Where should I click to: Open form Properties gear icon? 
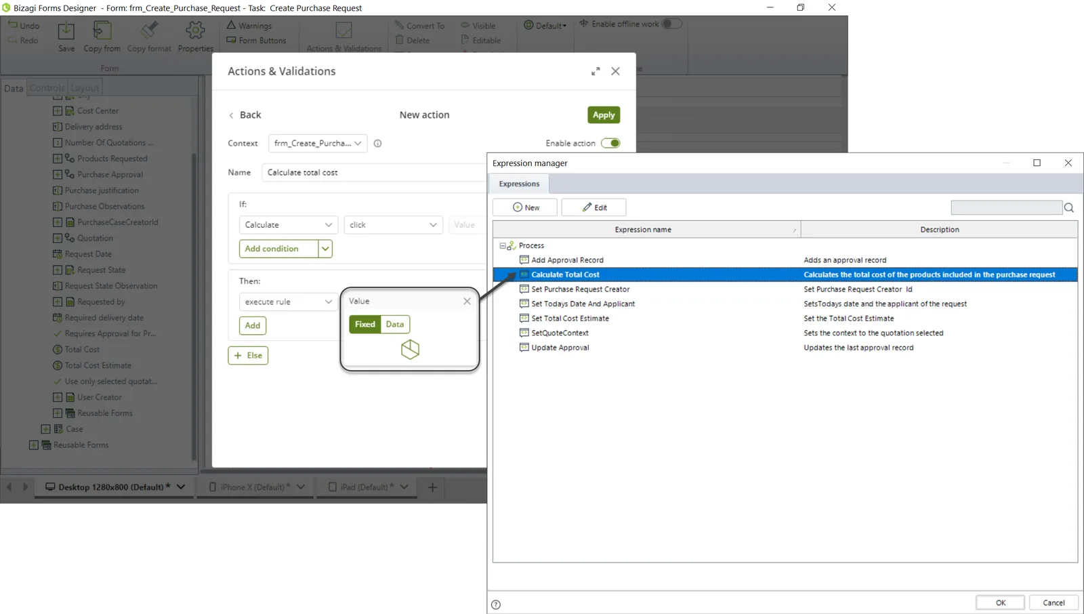pyautogui.click(x=195, y=31)
